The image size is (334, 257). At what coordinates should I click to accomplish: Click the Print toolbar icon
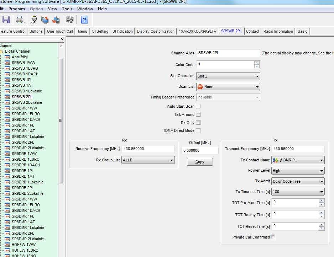point(20,20)
